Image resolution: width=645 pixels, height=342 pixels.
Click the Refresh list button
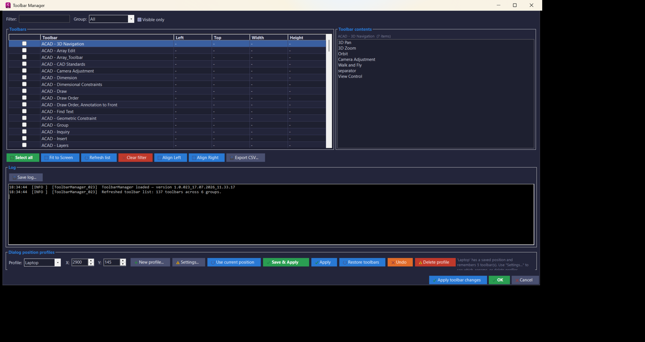99,158
